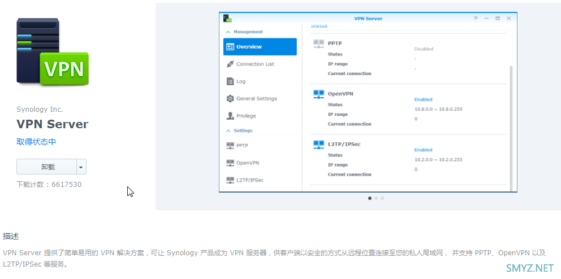The height and width of the screenshot is (279, 561).
Task: Click the OpenVPN heading in the Status panel
Action: coord(340,94)
